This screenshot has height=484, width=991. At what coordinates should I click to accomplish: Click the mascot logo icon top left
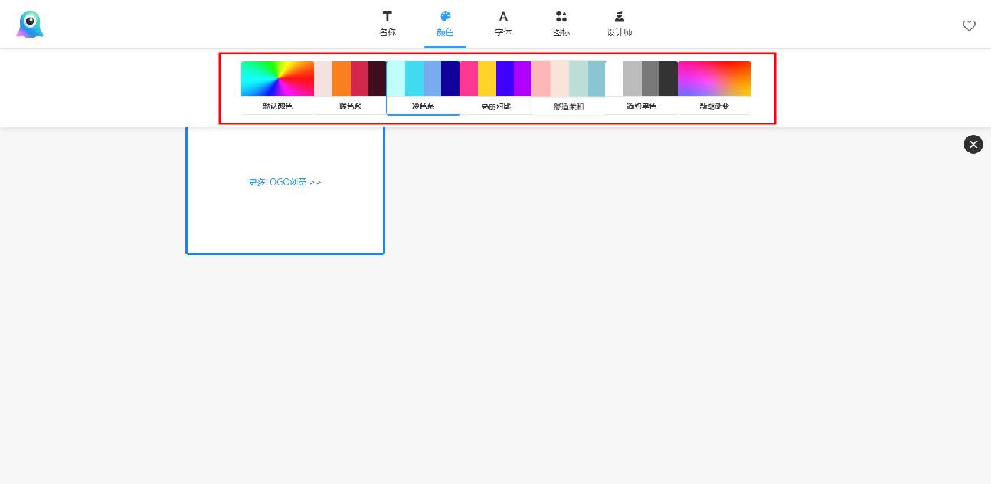(x=29, y=24)
